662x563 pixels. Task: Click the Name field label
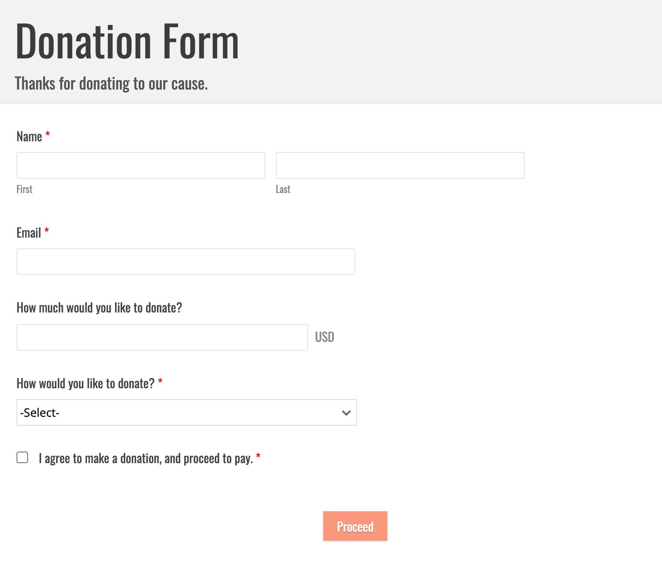point(29,136)
